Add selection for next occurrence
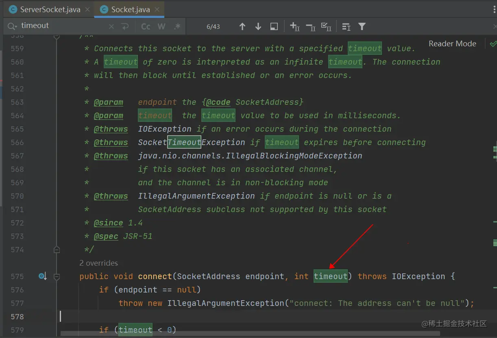 (294, 26)
